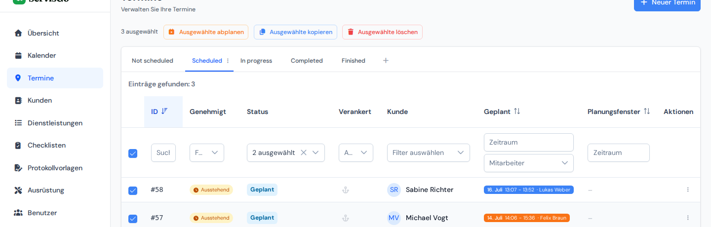Click the Geplant status of row #57
The width and height of the screenshot is (711, 227).
point(262,218)
